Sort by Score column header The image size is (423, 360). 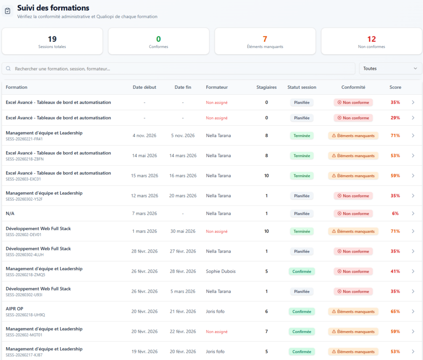(395, 87)
